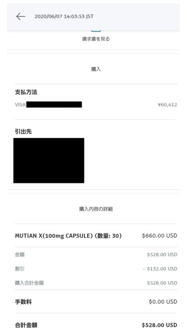Select the 購入内容の詳細 heading
This screenshot has width=187, height=335.
click(96, 209)
